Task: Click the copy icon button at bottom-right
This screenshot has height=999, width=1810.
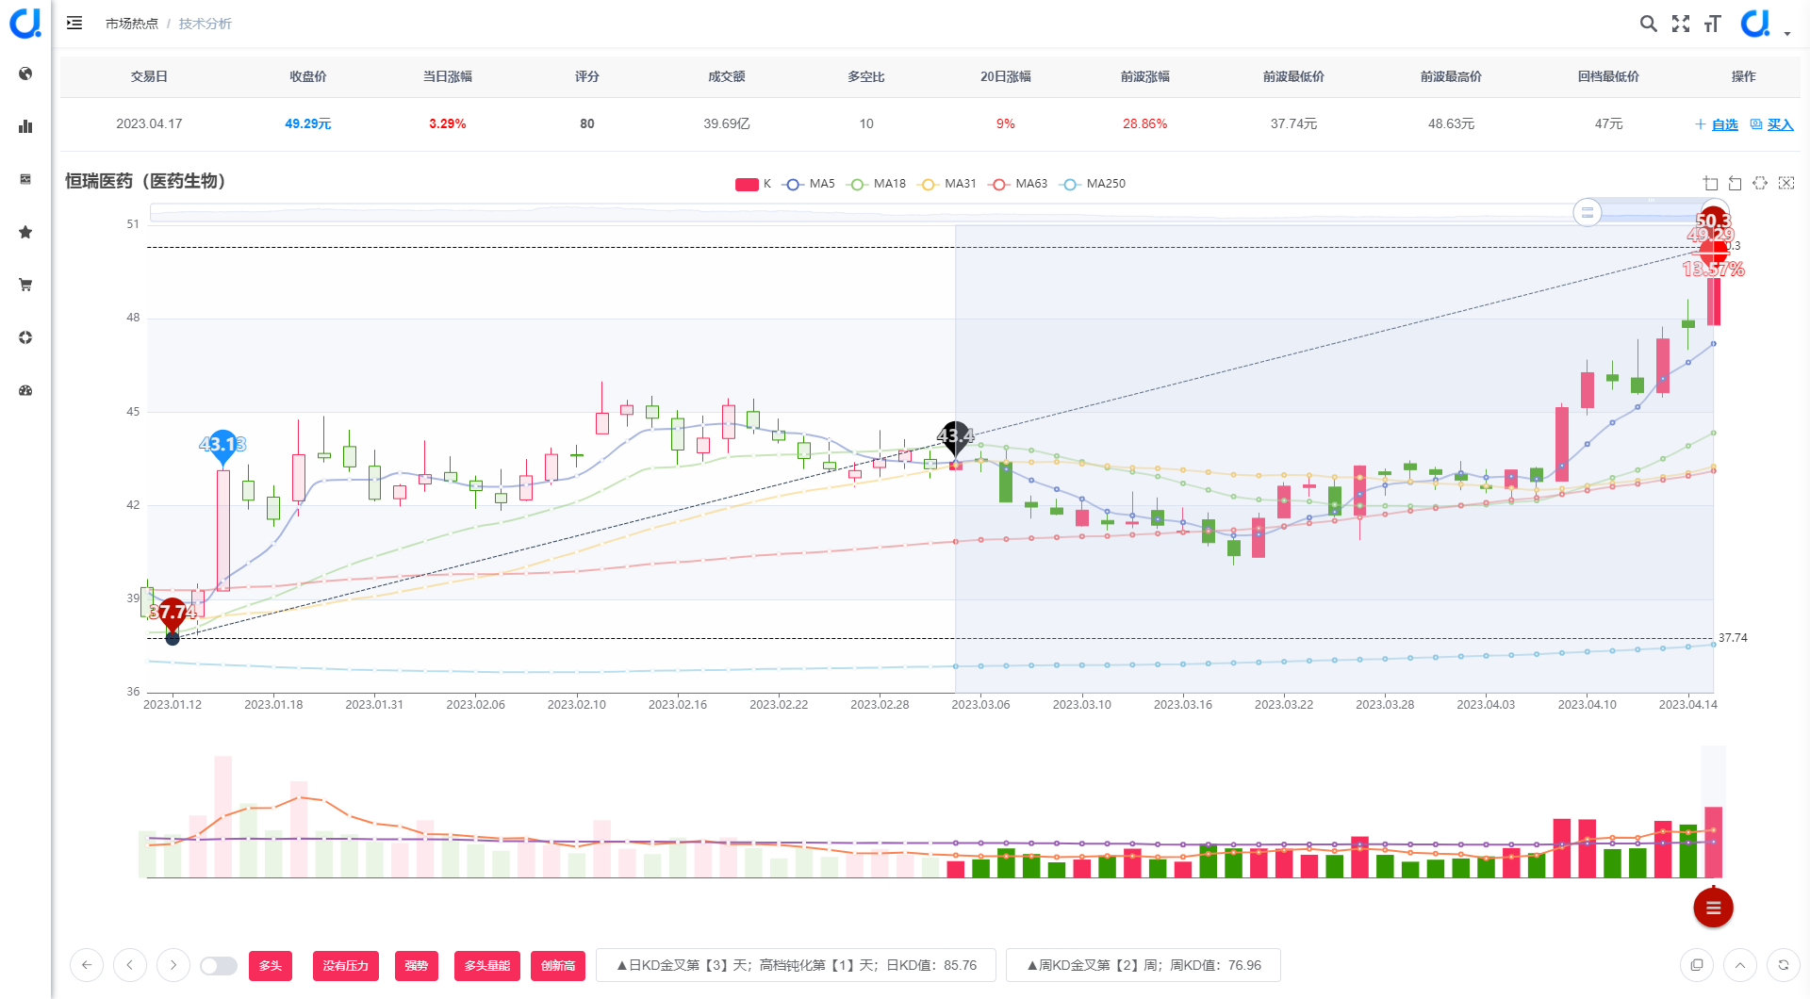Action: (1697, 965)
